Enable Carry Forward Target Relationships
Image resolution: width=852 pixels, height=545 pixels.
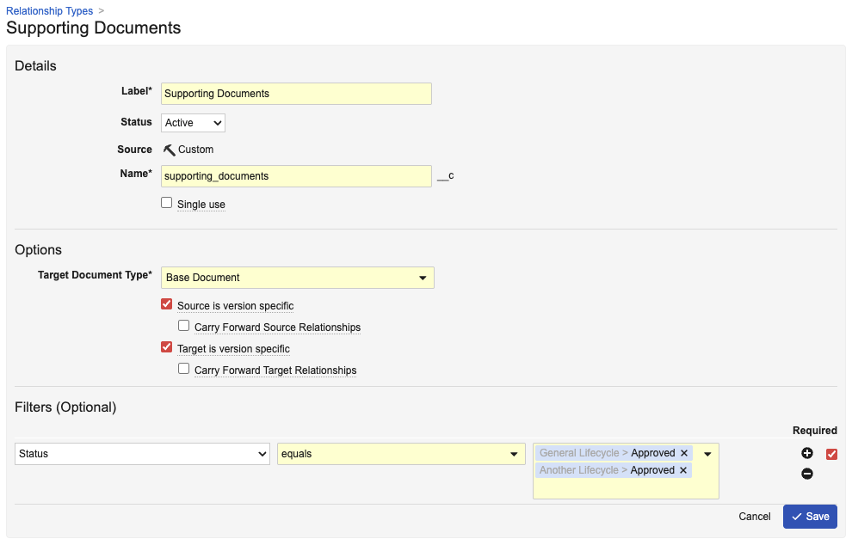(x=183, y=369)
